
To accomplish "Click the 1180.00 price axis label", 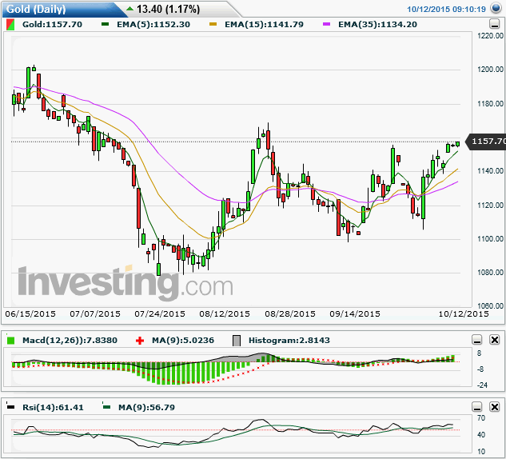I will 490,104.
